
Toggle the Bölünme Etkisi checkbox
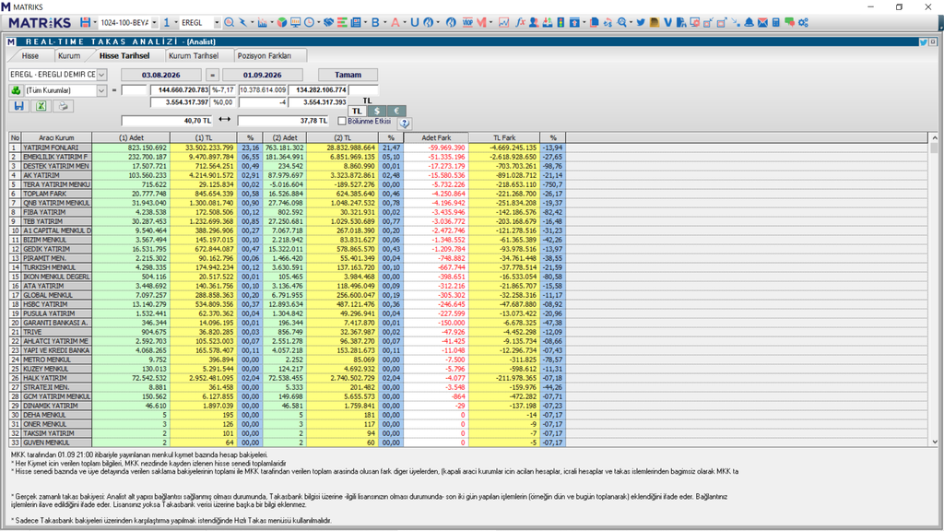click(x=342, y=121)
